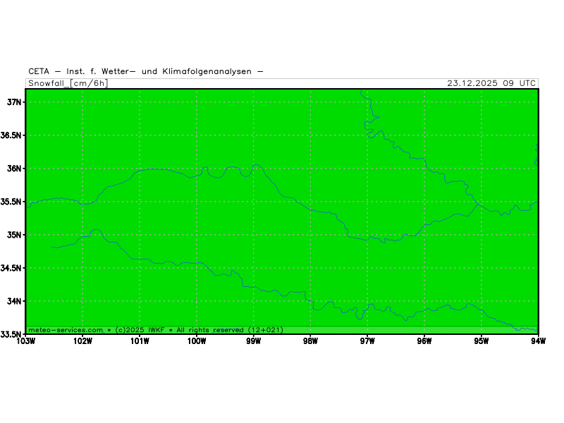Click the Snowfall_[cm/6h] parameter label
This screenshot has width=564, height=423.
(68, 83)
